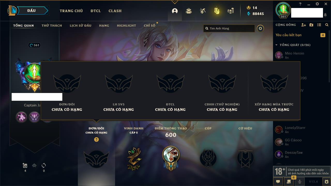Switch to the LỊCH SỬ ĐẤU tab
Screen dimensions: 331x186
[80, 26]
